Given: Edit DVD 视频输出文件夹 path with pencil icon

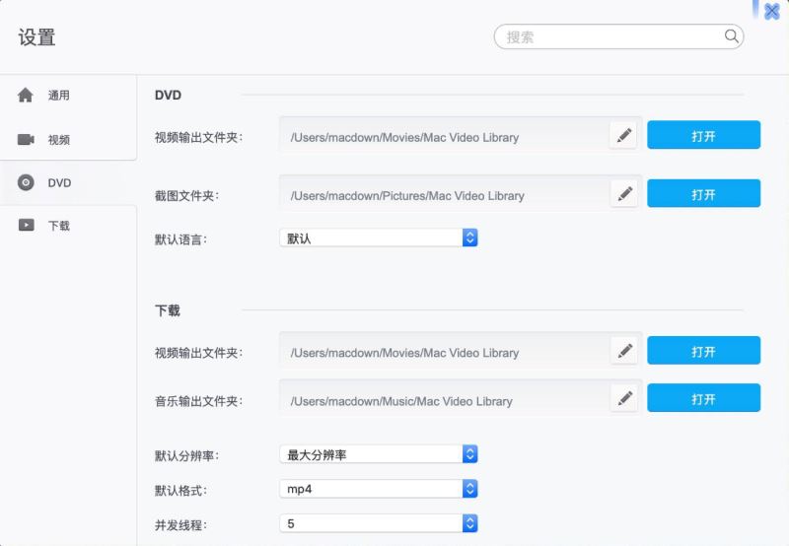Looking at the screenshot, I should (x=624, y=135).
